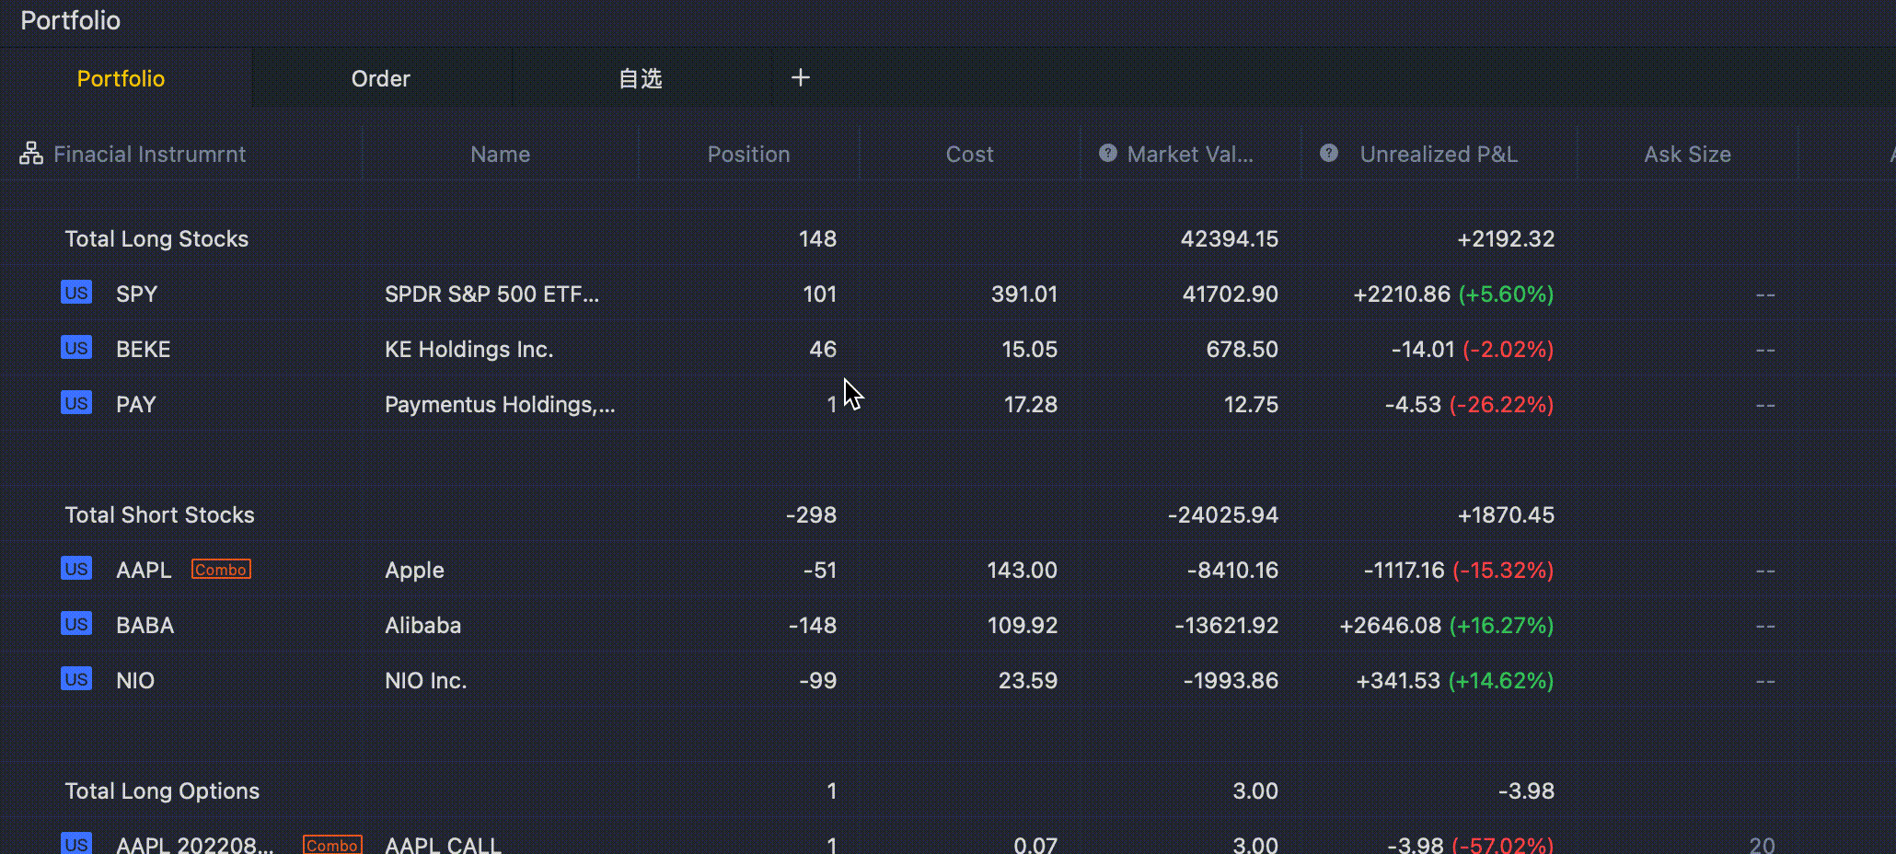Click the Combo tag on the AAPL stock row
The image size is (1896, 854).
(221, 570)
